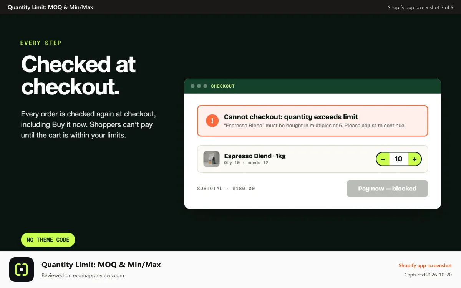Viewport: 461px width, 288px height.
Task: Click the "Captured 2026-10-20" text
Action: pos(428,275)
